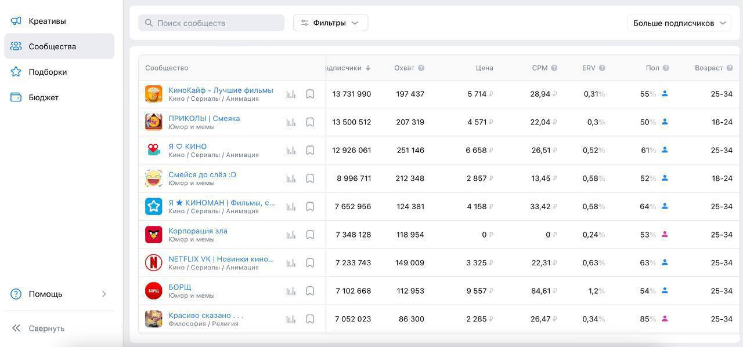
Task: Open the Больше подписчиков sort dropdown
Action: pos(679,23)
